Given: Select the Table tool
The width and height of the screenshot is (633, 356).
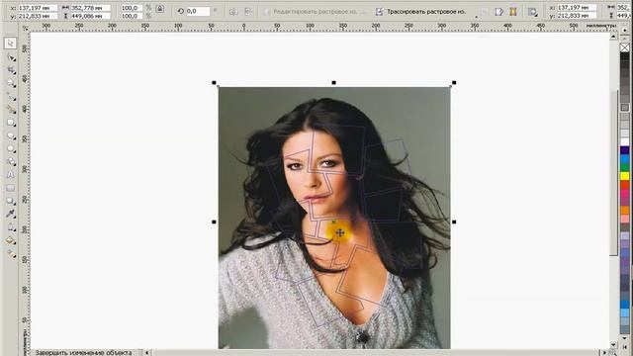Looking at the screenshot, I should click(11, 188).
